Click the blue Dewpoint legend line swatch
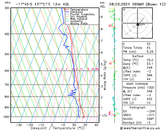The height and width of the screenshot is (130, 168). coord(67,12)
